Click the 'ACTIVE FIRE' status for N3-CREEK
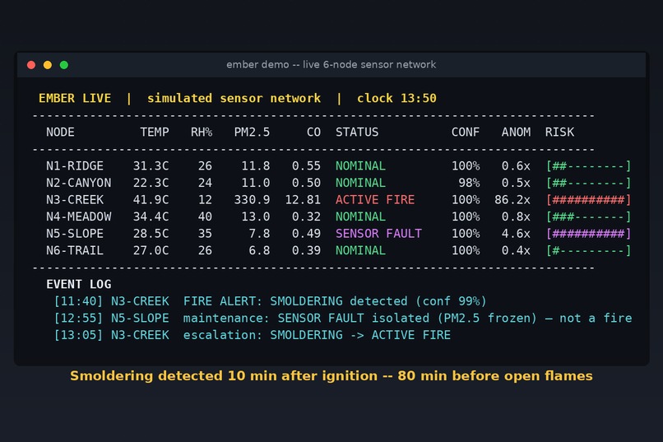The image size is (663, 442). tap(375, 200)
